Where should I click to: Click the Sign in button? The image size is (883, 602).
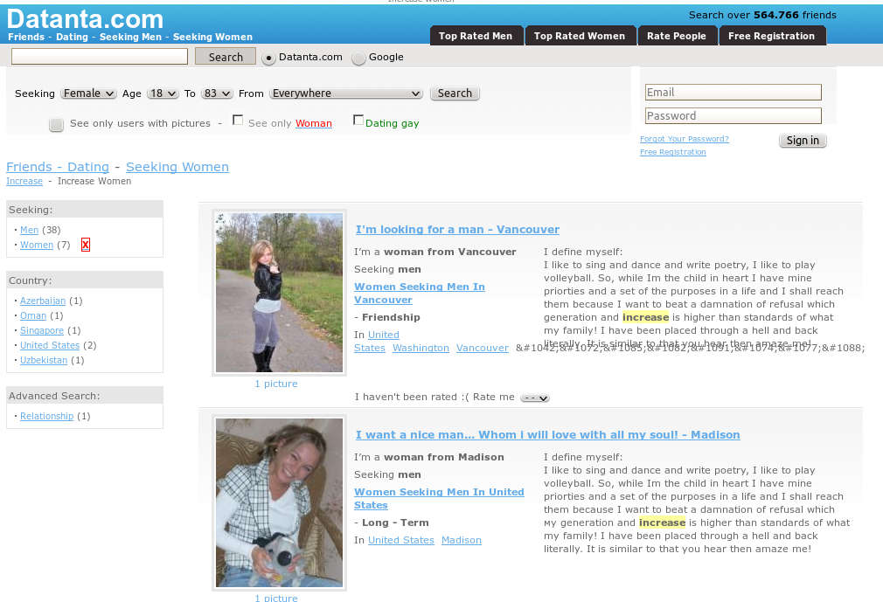803,141
